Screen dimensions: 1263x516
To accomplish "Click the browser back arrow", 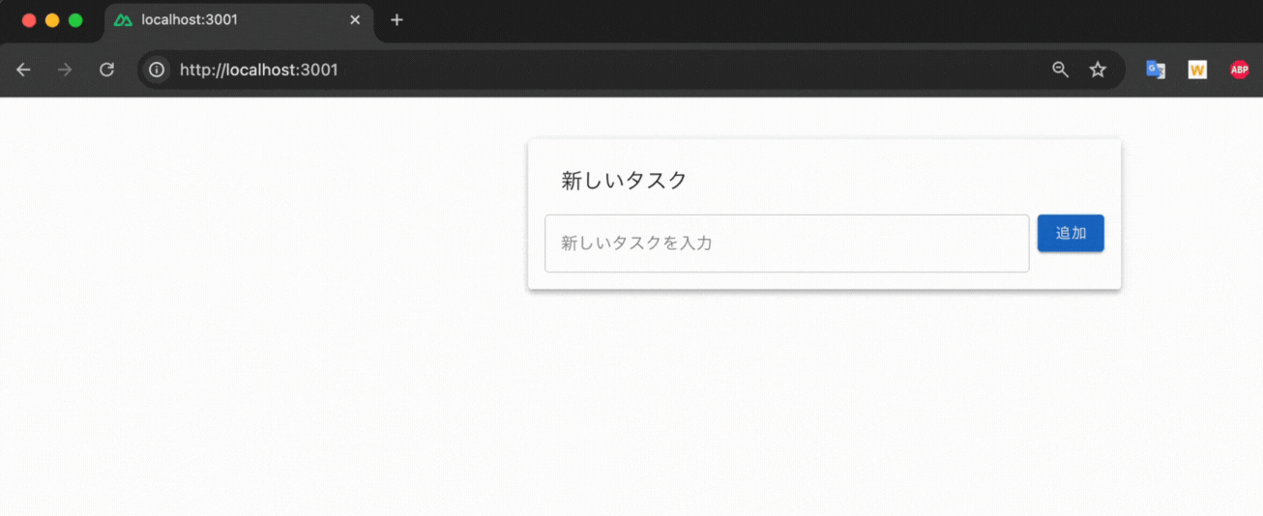I will 23,70.
